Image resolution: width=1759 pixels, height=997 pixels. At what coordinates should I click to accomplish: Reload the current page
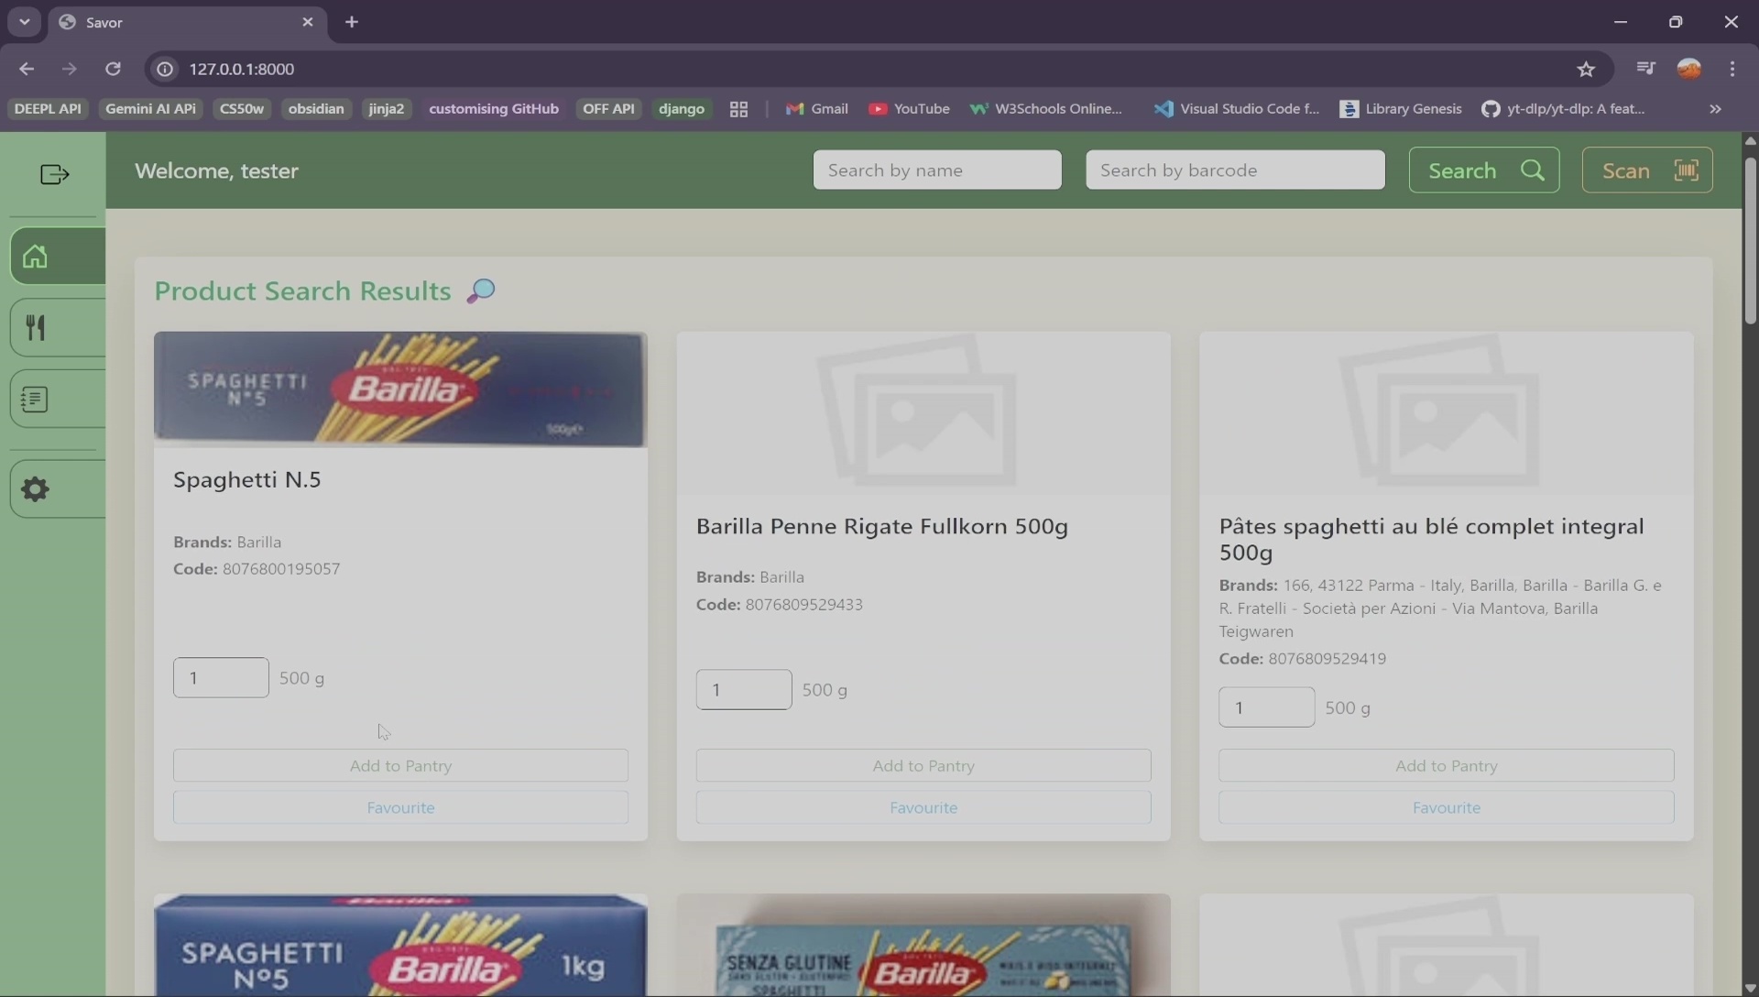click(x=114, y=69)
